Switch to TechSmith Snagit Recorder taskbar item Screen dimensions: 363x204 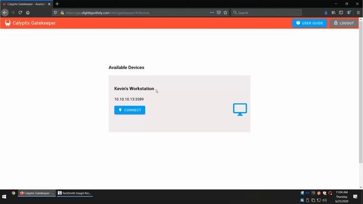(x=74, y=193)
